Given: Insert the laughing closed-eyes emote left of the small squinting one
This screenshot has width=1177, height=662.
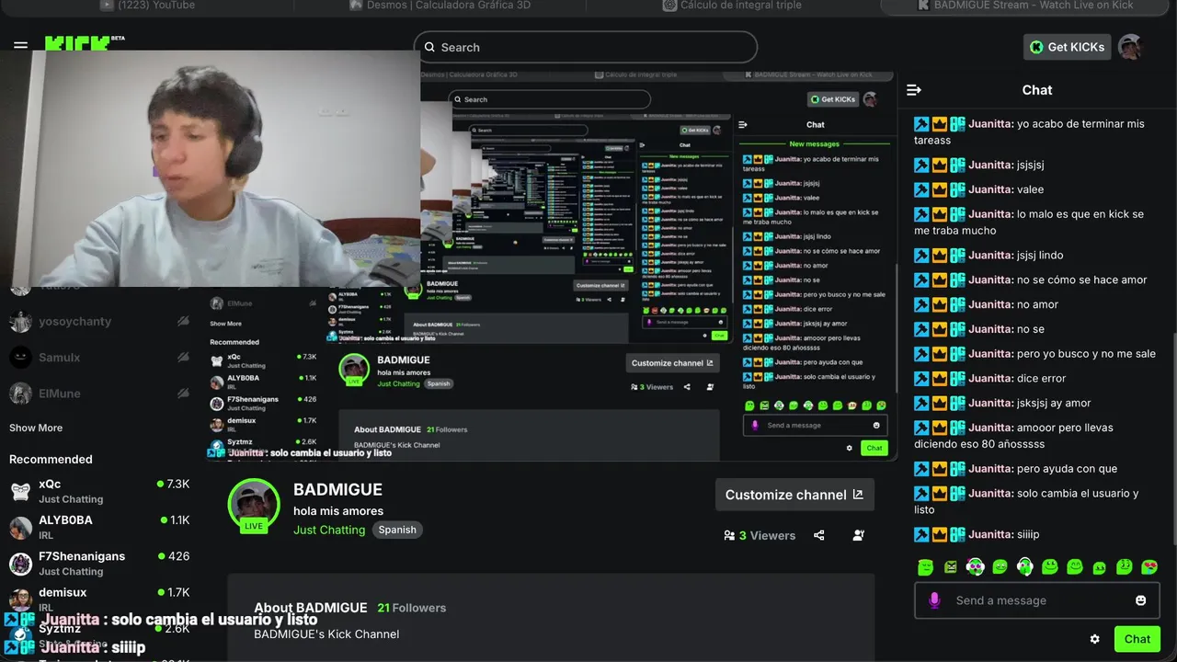Looking at the screenshot, I should pos(1075,567).
